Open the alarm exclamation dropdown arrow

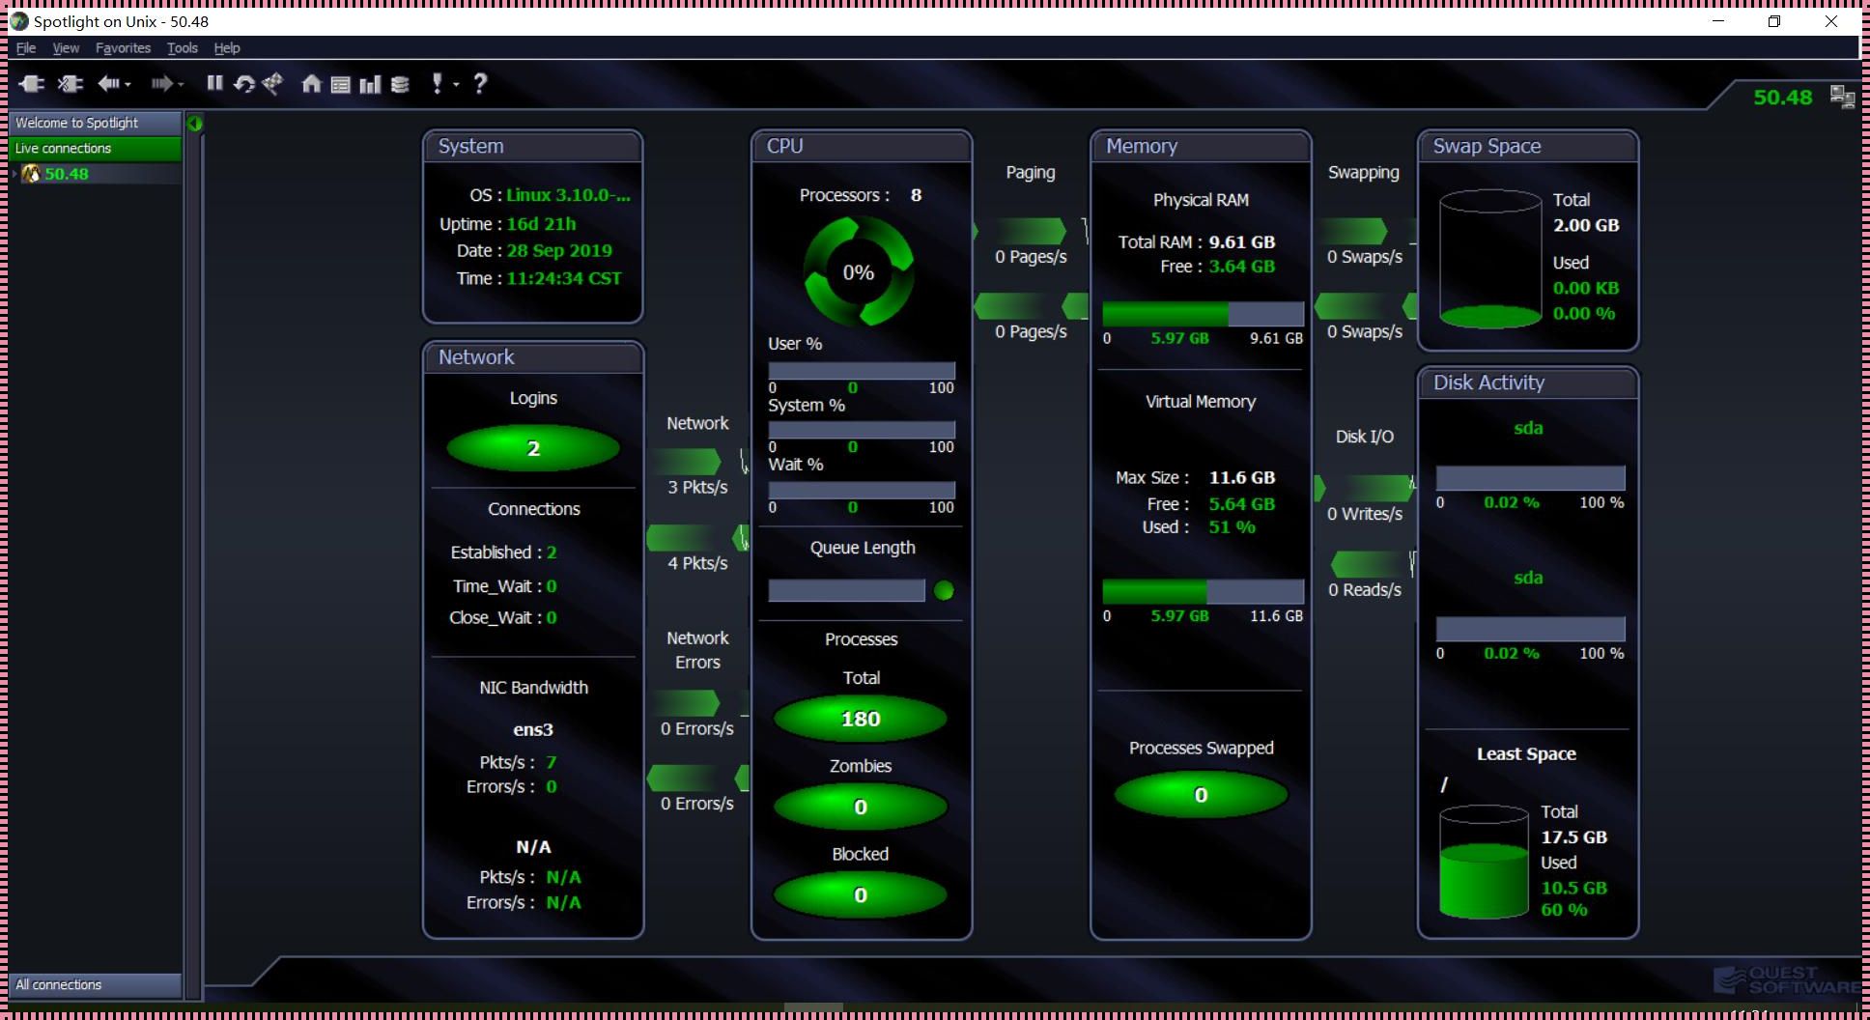pos(456,85)
